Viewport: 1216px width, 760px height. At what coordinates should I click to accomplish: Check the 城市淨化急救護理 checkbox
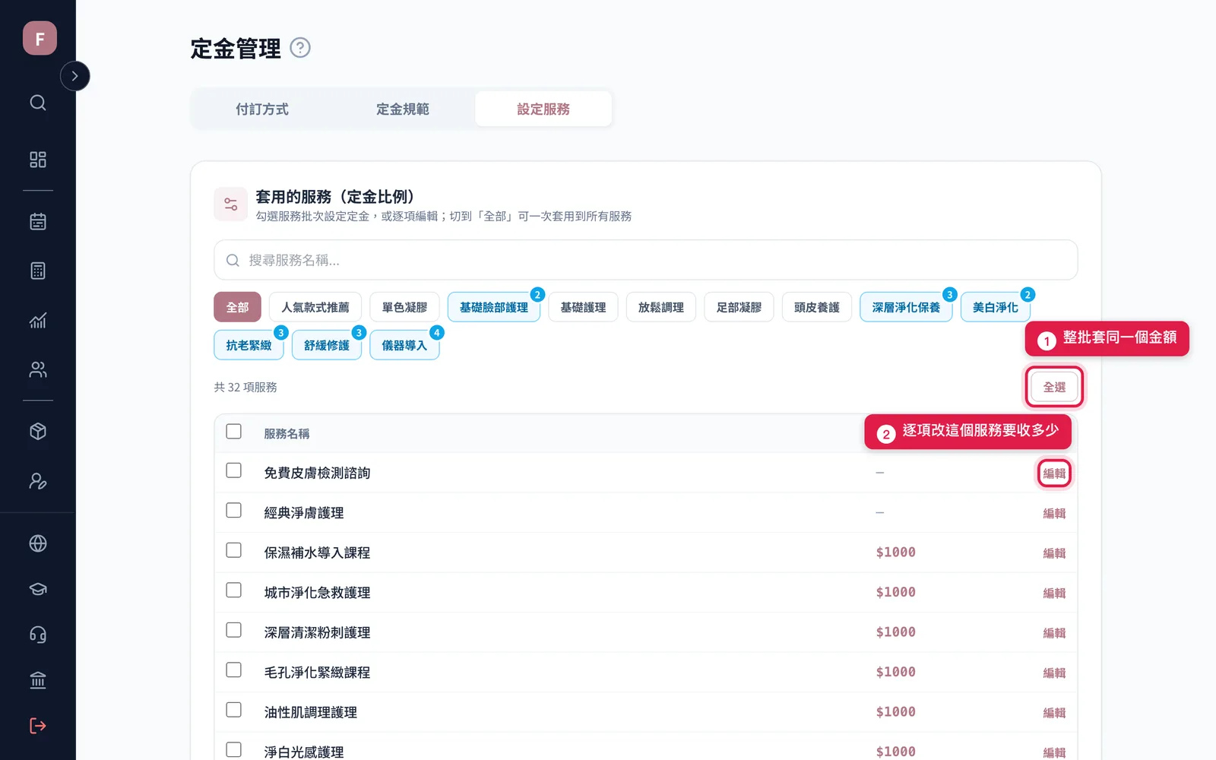pyautogui.click(x=234, y=591)
